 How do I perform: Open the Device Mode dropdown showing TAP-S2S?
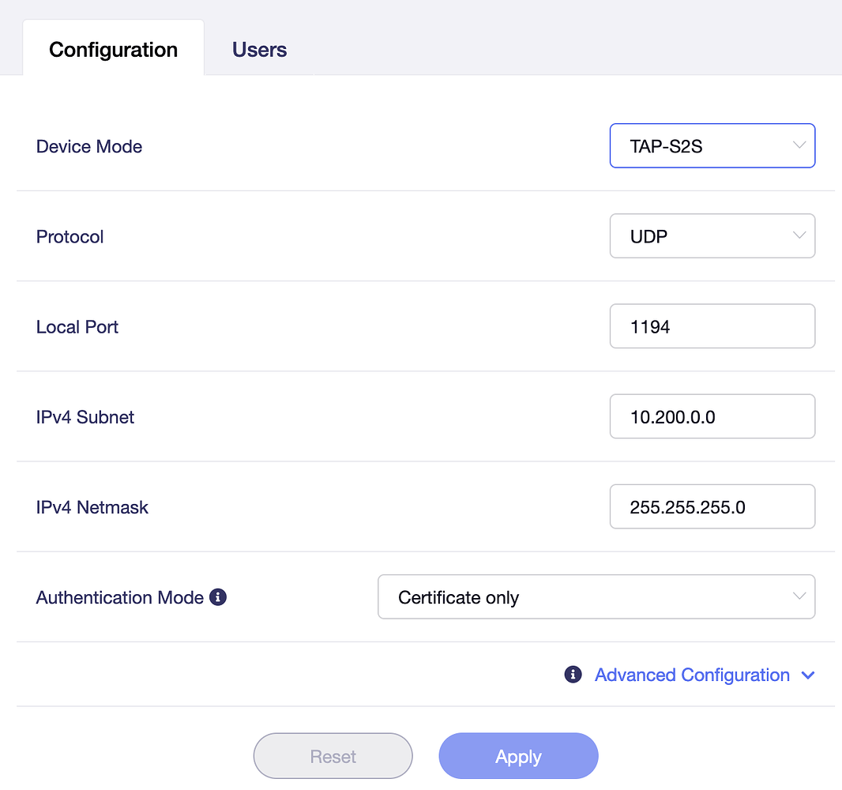pos(712,145)
